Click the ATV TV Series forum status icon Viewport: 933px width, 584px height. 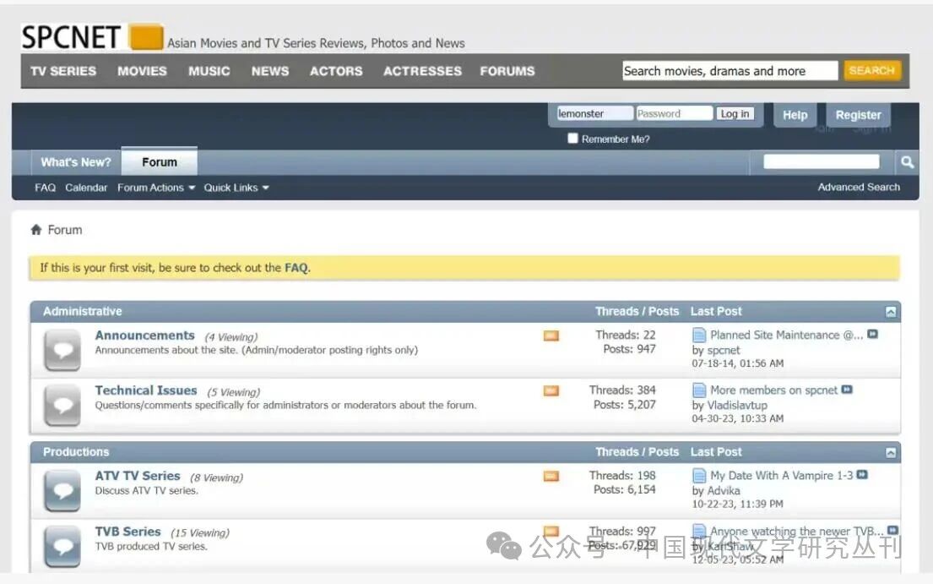(x=62, y=491)
